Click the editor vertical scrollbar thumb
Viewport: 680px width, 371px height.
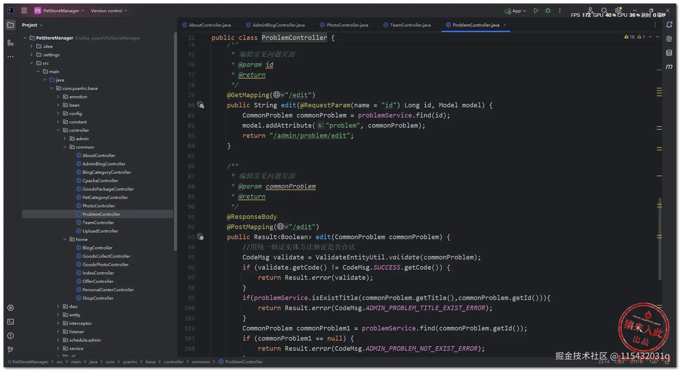[x=660, y=238]
